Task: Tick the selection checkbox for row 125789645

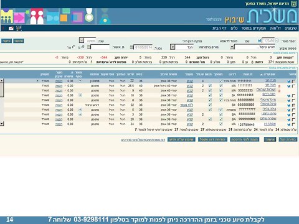Action: [x=293, y=124]
